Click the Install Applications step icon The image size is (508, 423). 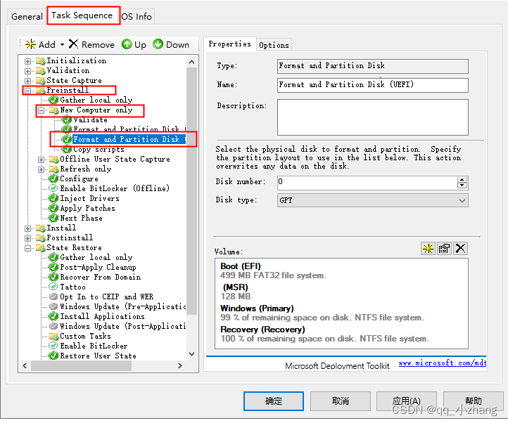[x=53, y=316]
